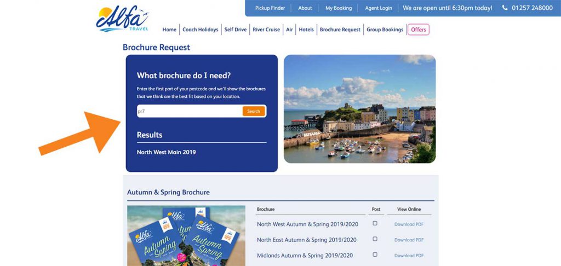Download the North West Autumn & Spring PDF
Screen dimensions: 561x266
point(409,224)
